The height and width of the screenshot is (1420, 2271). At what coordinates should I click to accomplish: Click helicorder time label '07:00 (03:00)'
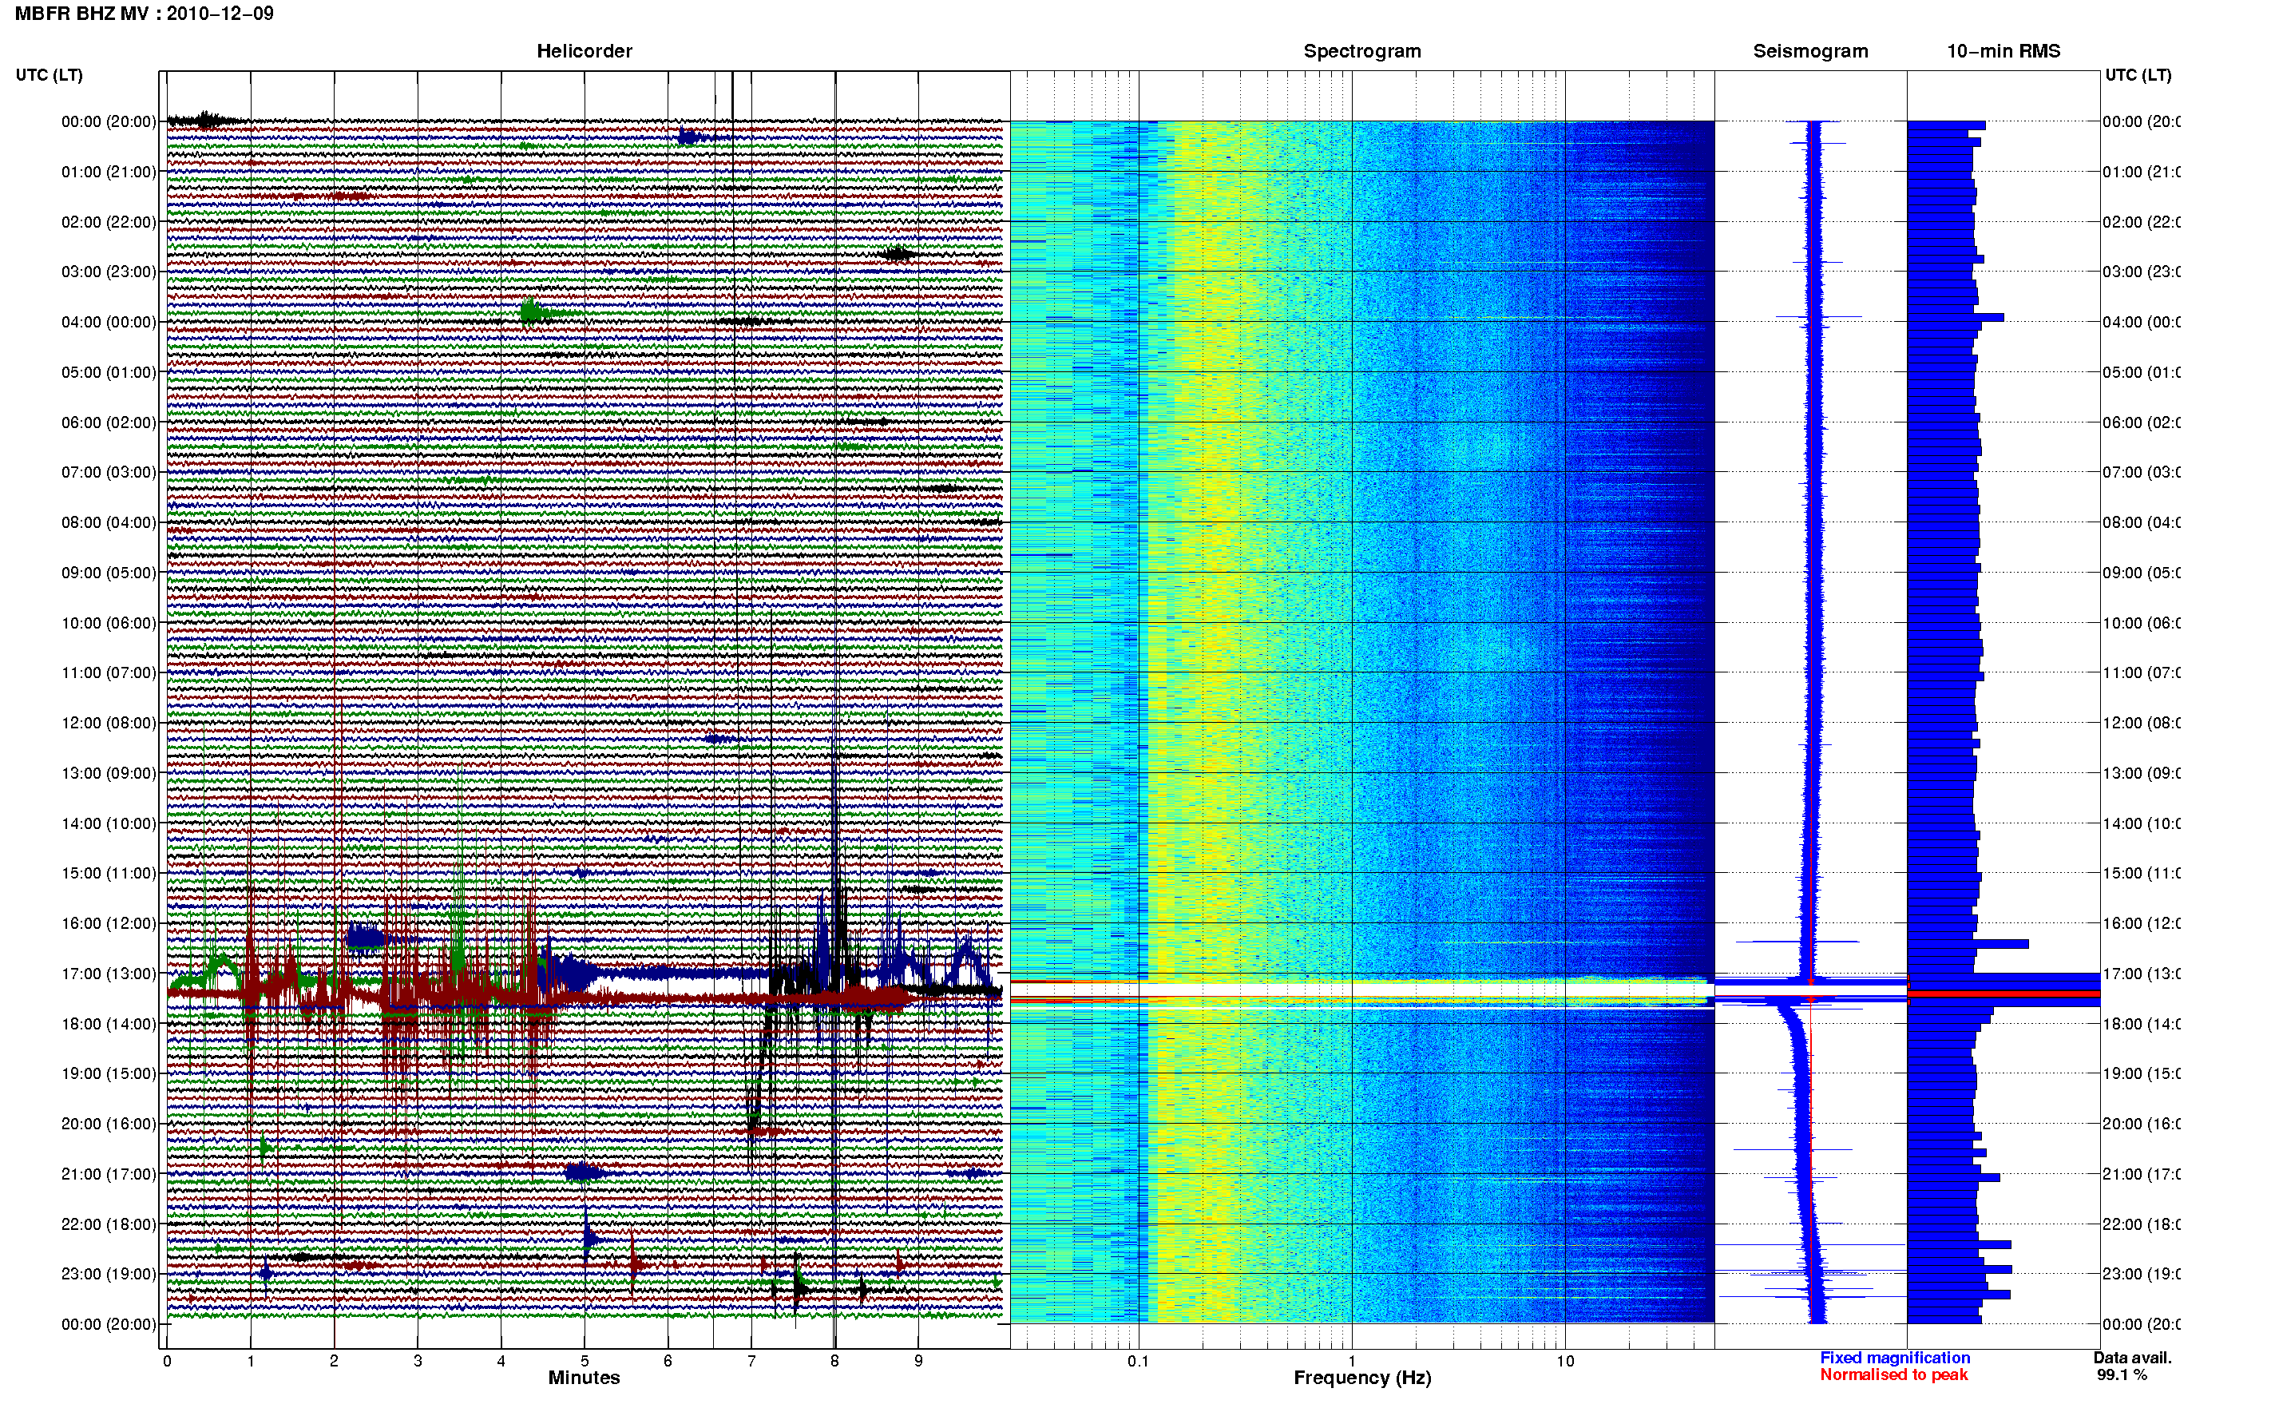click(x=109, y=472)
